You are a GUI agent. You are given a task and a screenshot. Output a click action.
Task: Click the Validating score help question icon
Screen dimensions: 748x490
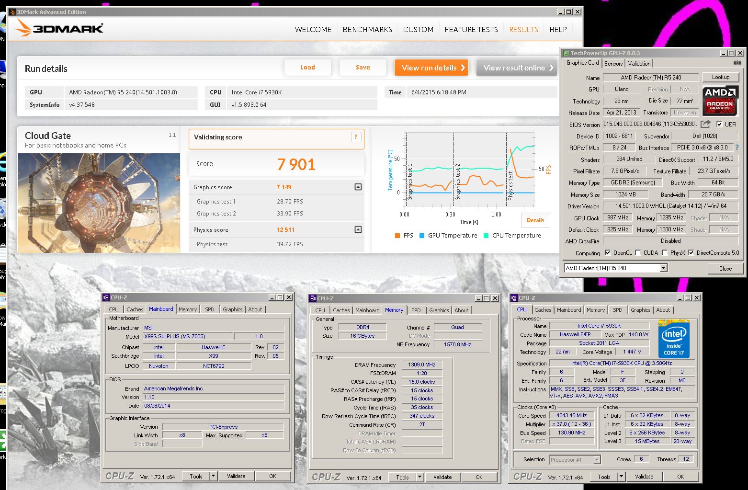point(356,137)
